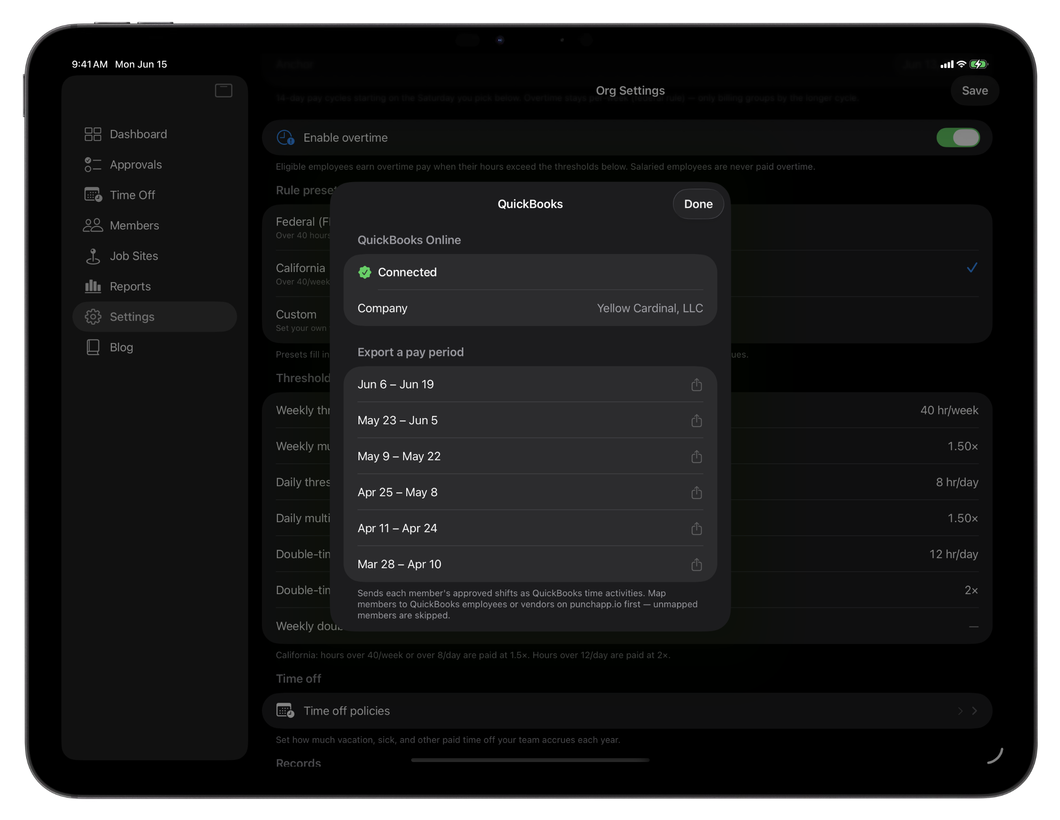Viewport: 1060px width, 820px height.
Task: Open Reports in the sidebar
Action: pos(154,286)
